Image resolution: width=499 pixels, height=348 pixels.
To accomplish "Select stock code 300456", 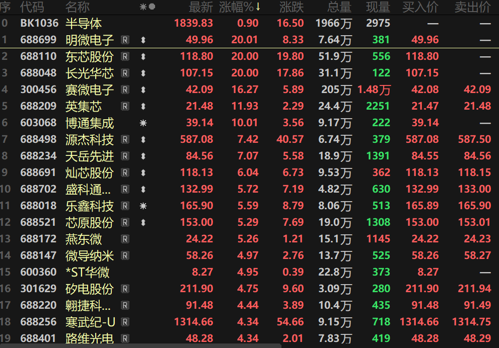I will click(38, 90).
